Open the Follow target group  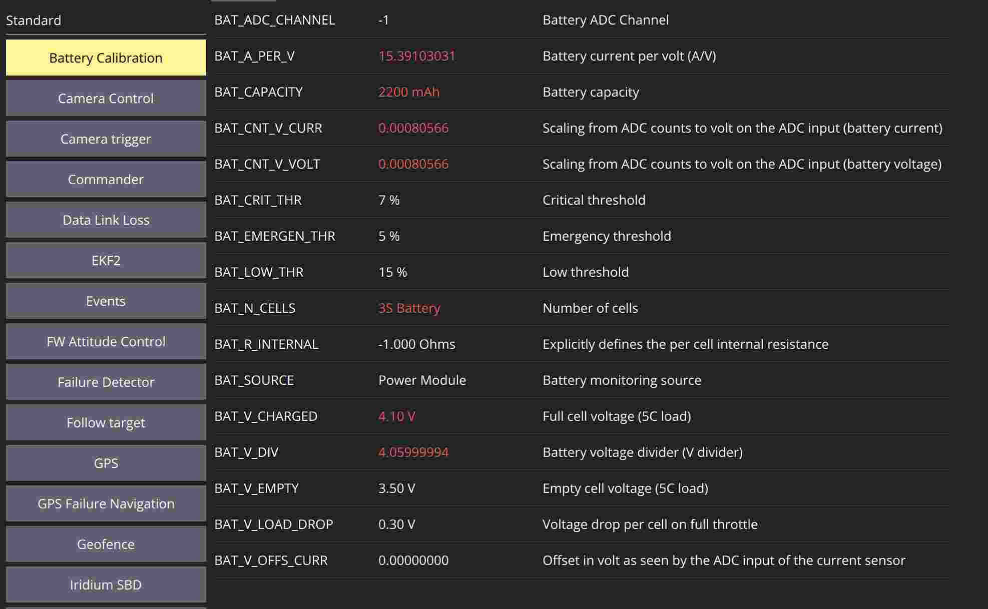pyautogui.click(x=106, y=422)
